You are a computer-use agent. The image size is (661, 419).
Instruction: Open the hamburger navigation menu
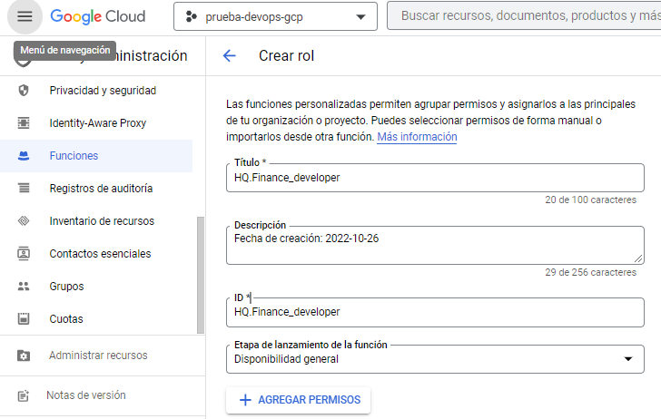coord(25,16)
